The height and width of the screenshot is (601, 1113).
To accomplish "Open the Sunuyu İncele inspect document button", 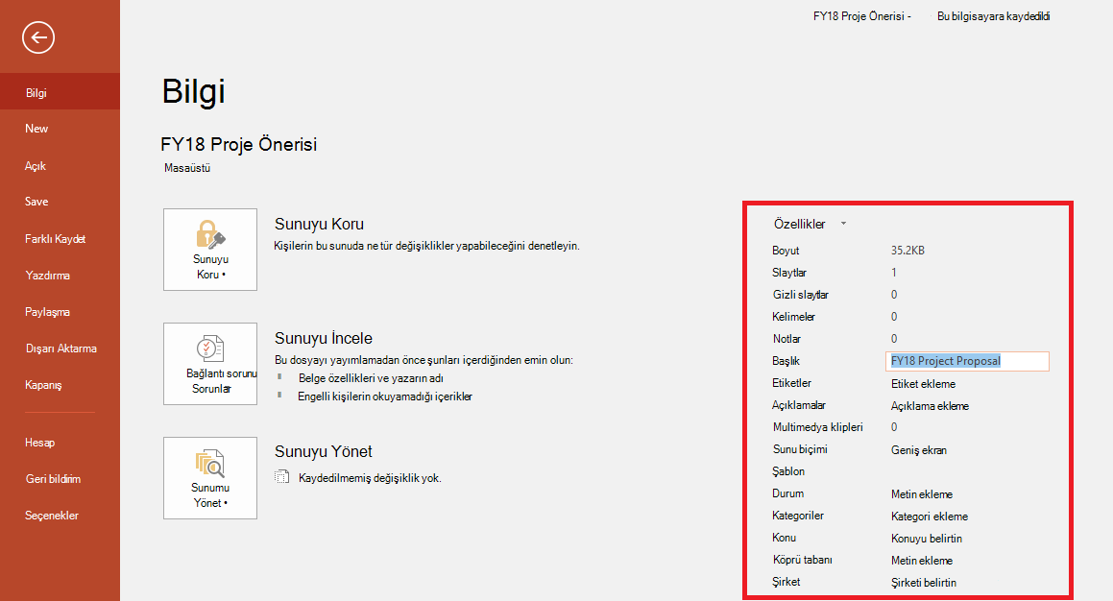I will (x=210, y=364).
